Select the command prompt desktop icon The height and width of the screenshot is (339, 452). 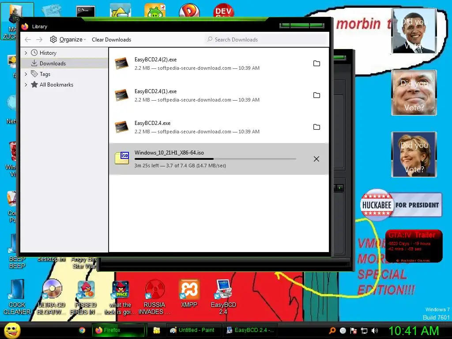[x=86, y=11]
